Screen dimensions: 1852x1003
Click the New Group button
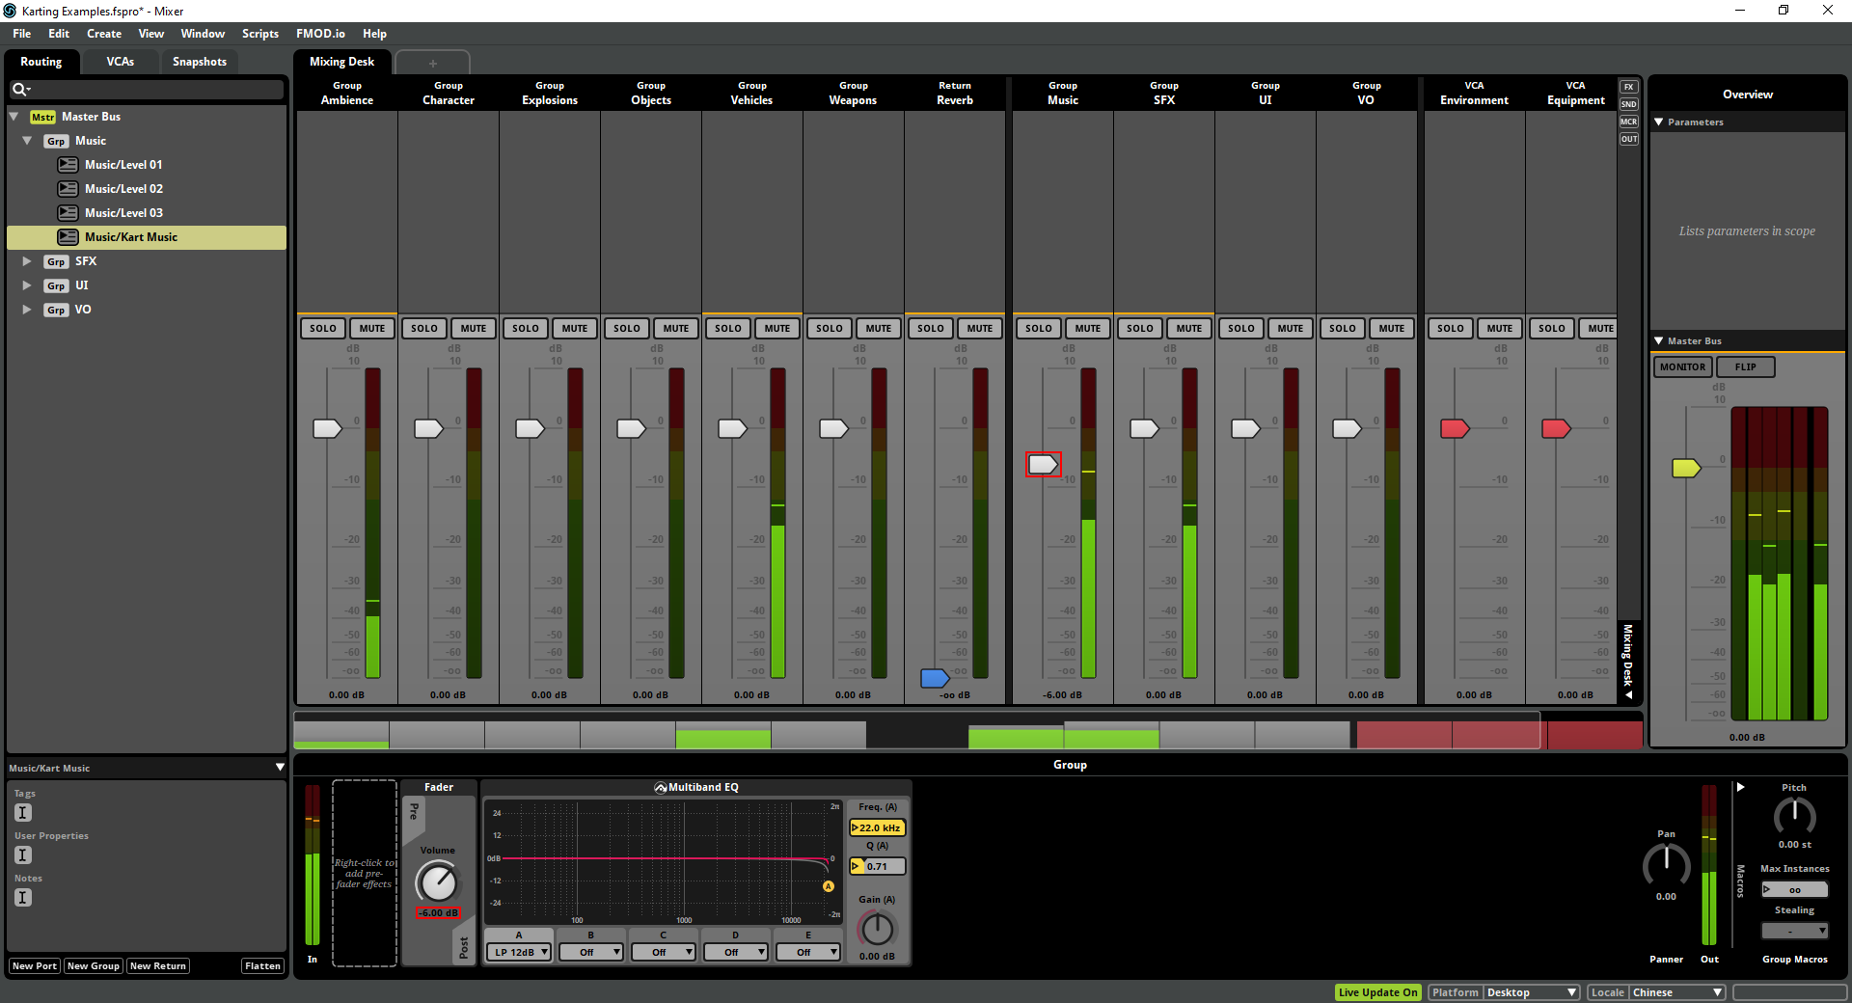pyautogui.click(x=93, y=965)
